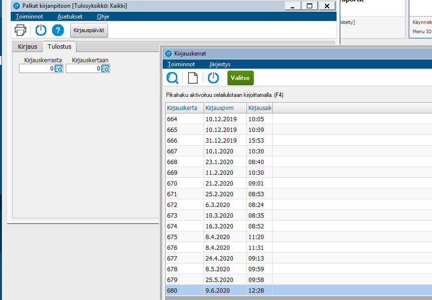432x300 pixels.
Task: Click the blank document icon in Kirjauskerrat
Action: pos(193,78)
